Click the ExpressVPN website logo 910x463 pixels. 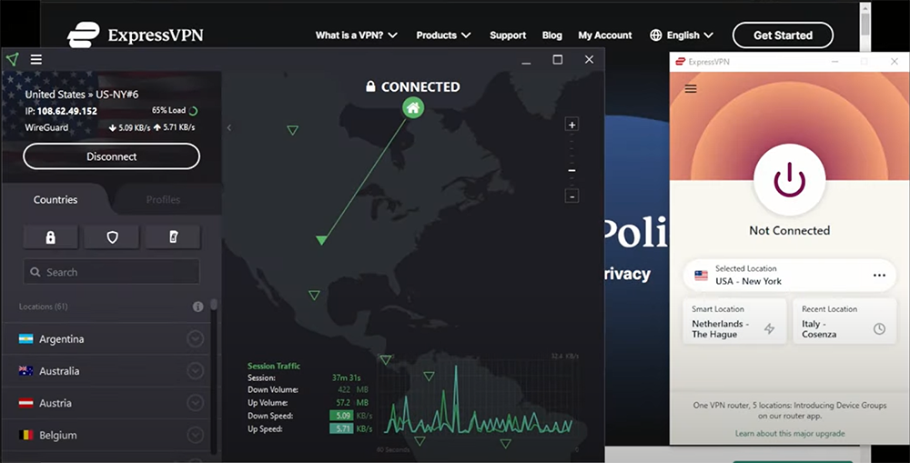(x=136, y=35)
